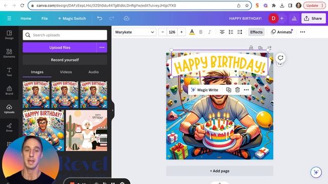Click the Effects button
This screenshot has width=328, height=184.
(x=256, y=32)
